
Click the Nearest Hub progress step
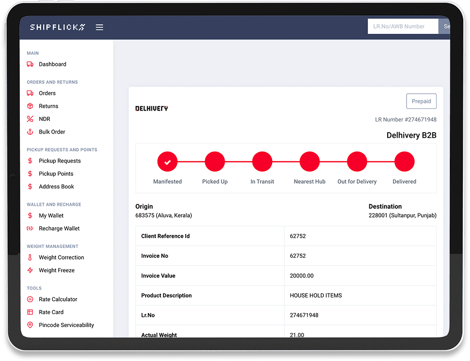pos(310,161)
